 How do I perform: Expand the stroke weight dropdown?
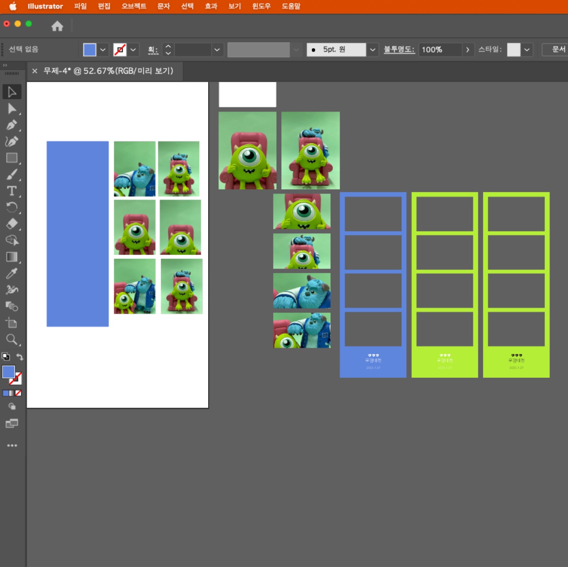(217, 50)
